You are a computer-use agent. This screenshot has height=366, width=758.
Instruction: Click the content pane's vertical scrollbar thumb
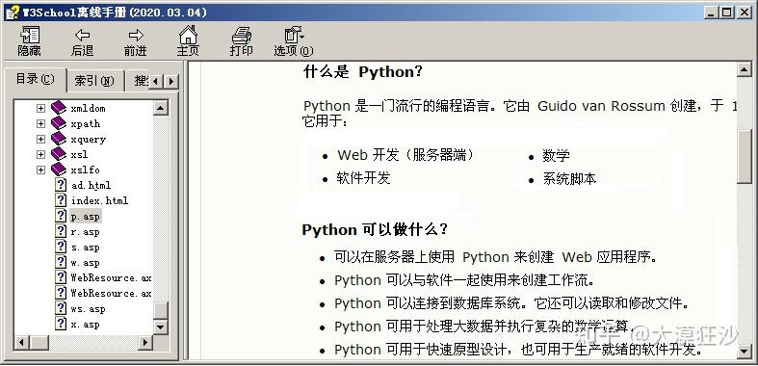(744, 157)
